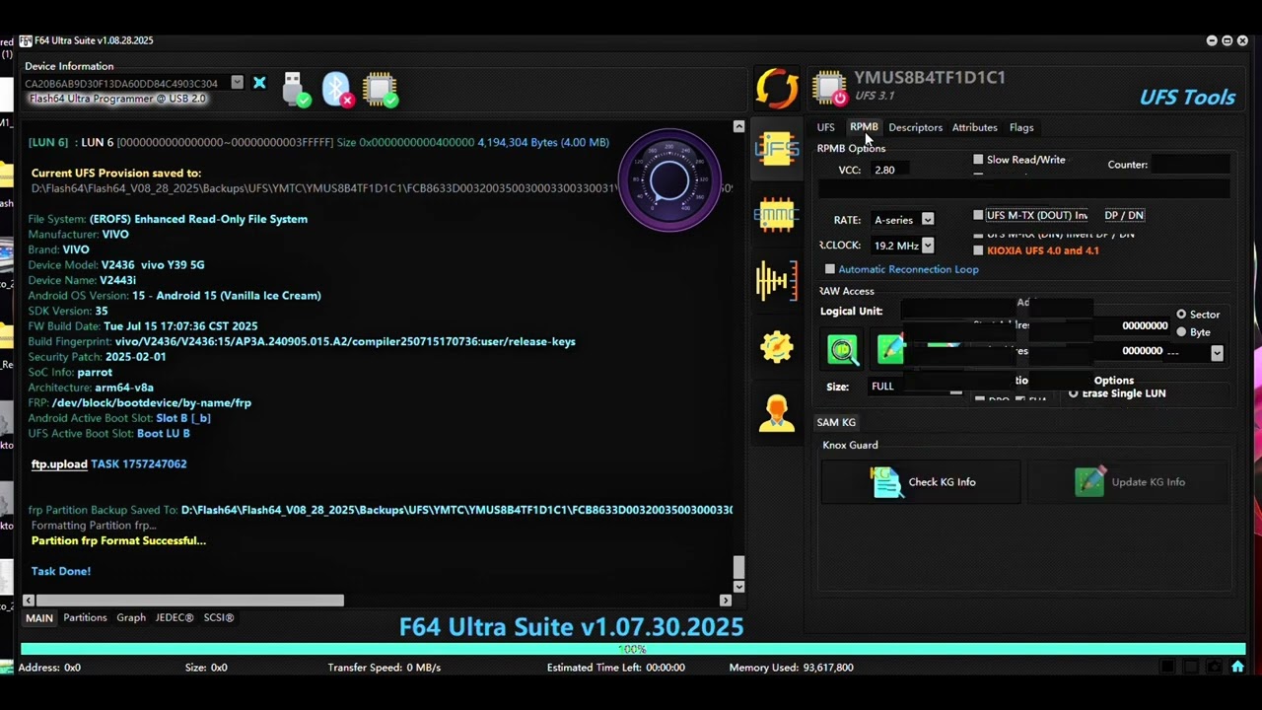The image size is (1262, 710).
Task: Open the user account sidebar icon
Action: 777,413
